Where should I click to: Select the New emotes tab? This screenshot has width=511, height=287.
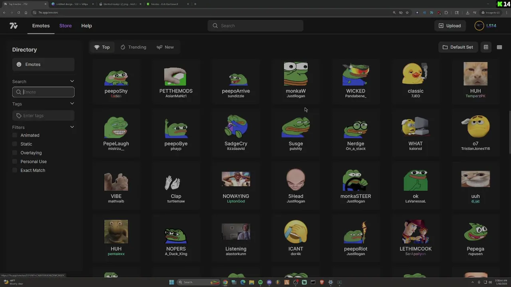click(x=165, y=47)
